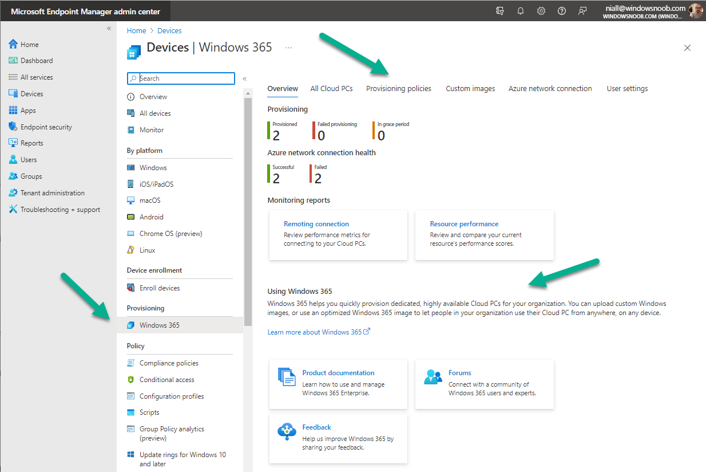Image resolution: width=706 pixels, height=472 pixels.
Task: Click the blade menu scrollbar
Action: click(248, 212)
